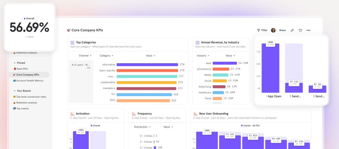Click the user avatar next to Share
This screenshot has height=149, width=339.
coord(273,30)
